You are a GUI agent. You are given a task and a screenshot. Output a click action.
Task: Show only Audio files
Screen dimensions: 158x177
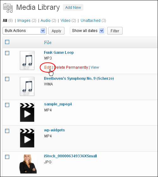pos(46,21)
